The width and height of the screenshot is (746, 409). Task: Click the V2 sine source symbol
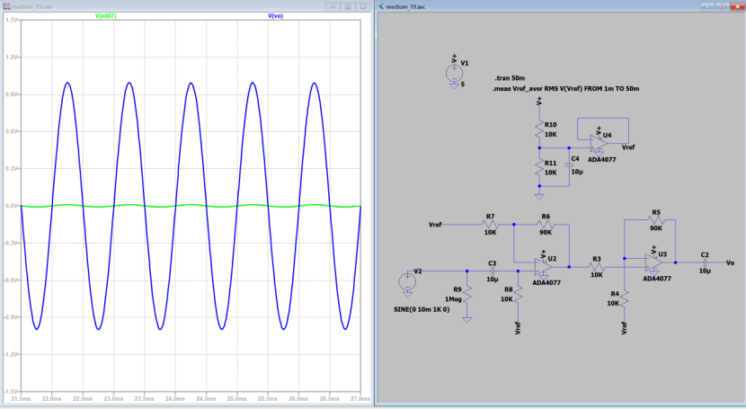click(x=407, y=281)
